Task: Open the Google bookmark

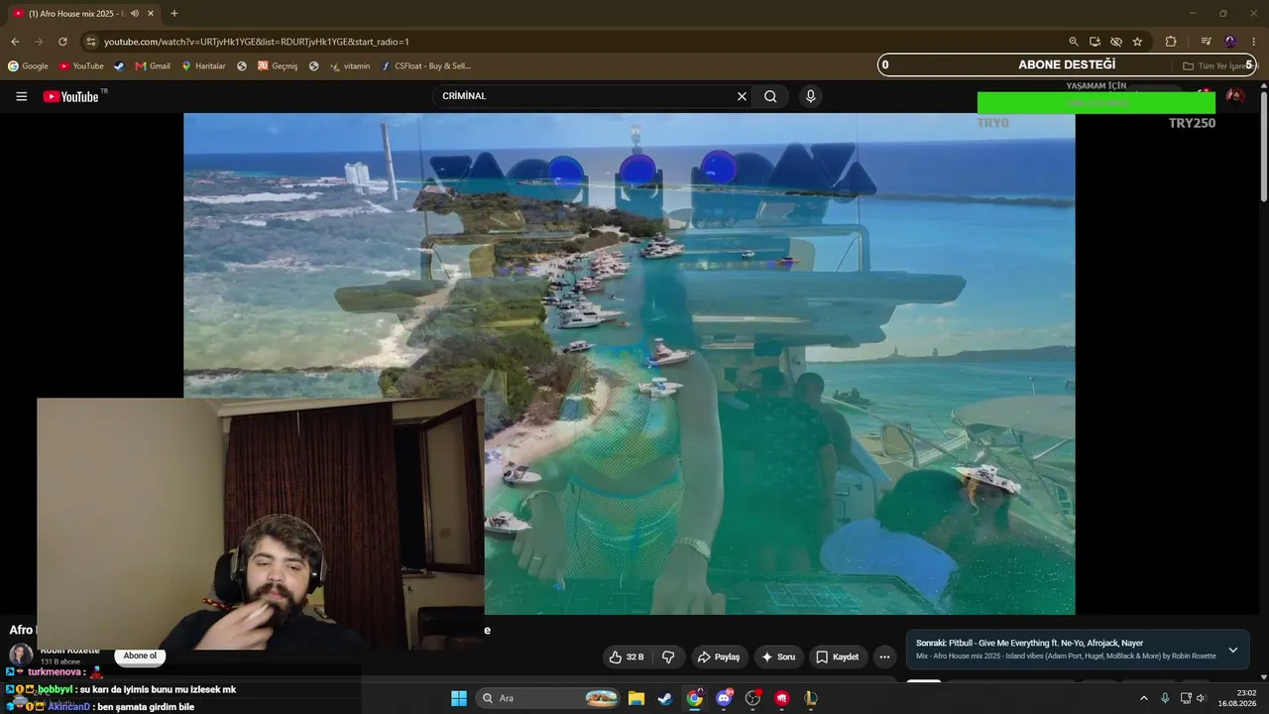Action: coord(28,66)
